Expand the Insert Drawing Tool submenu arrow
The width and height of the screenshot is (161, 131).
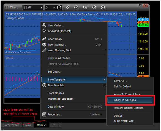(104, 50)
